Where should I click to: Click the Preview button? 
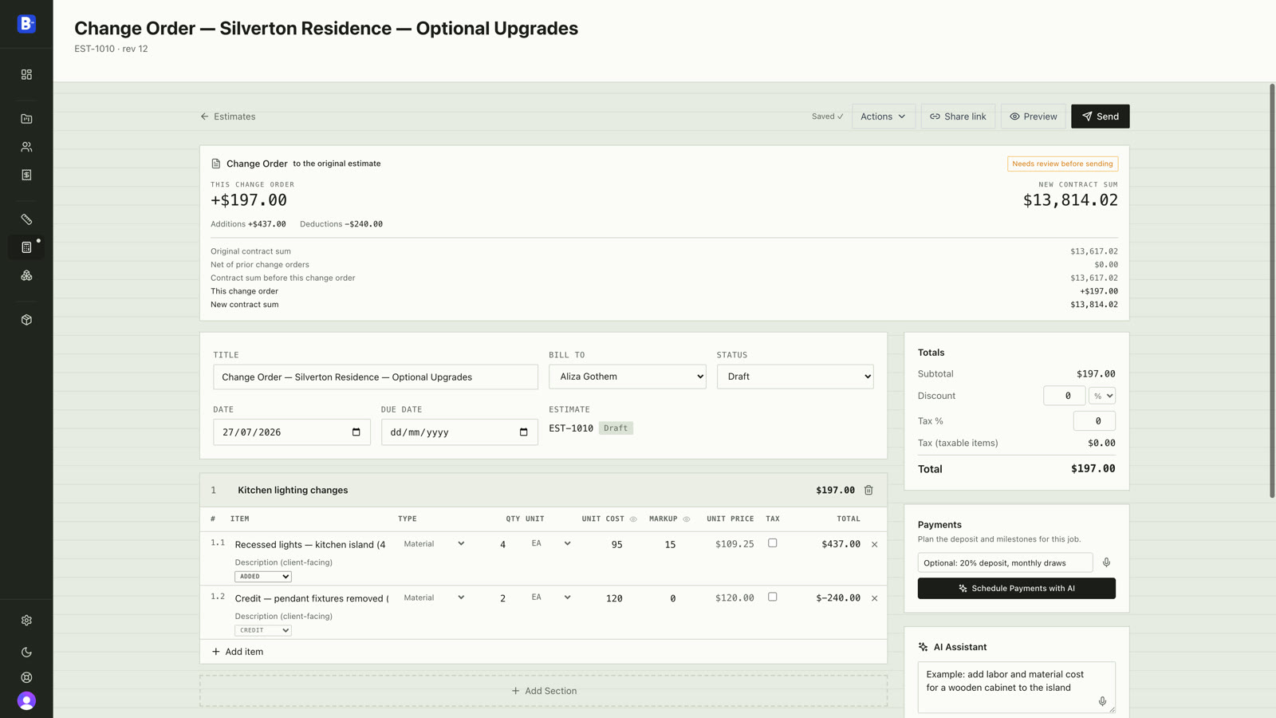(1033, 116)
